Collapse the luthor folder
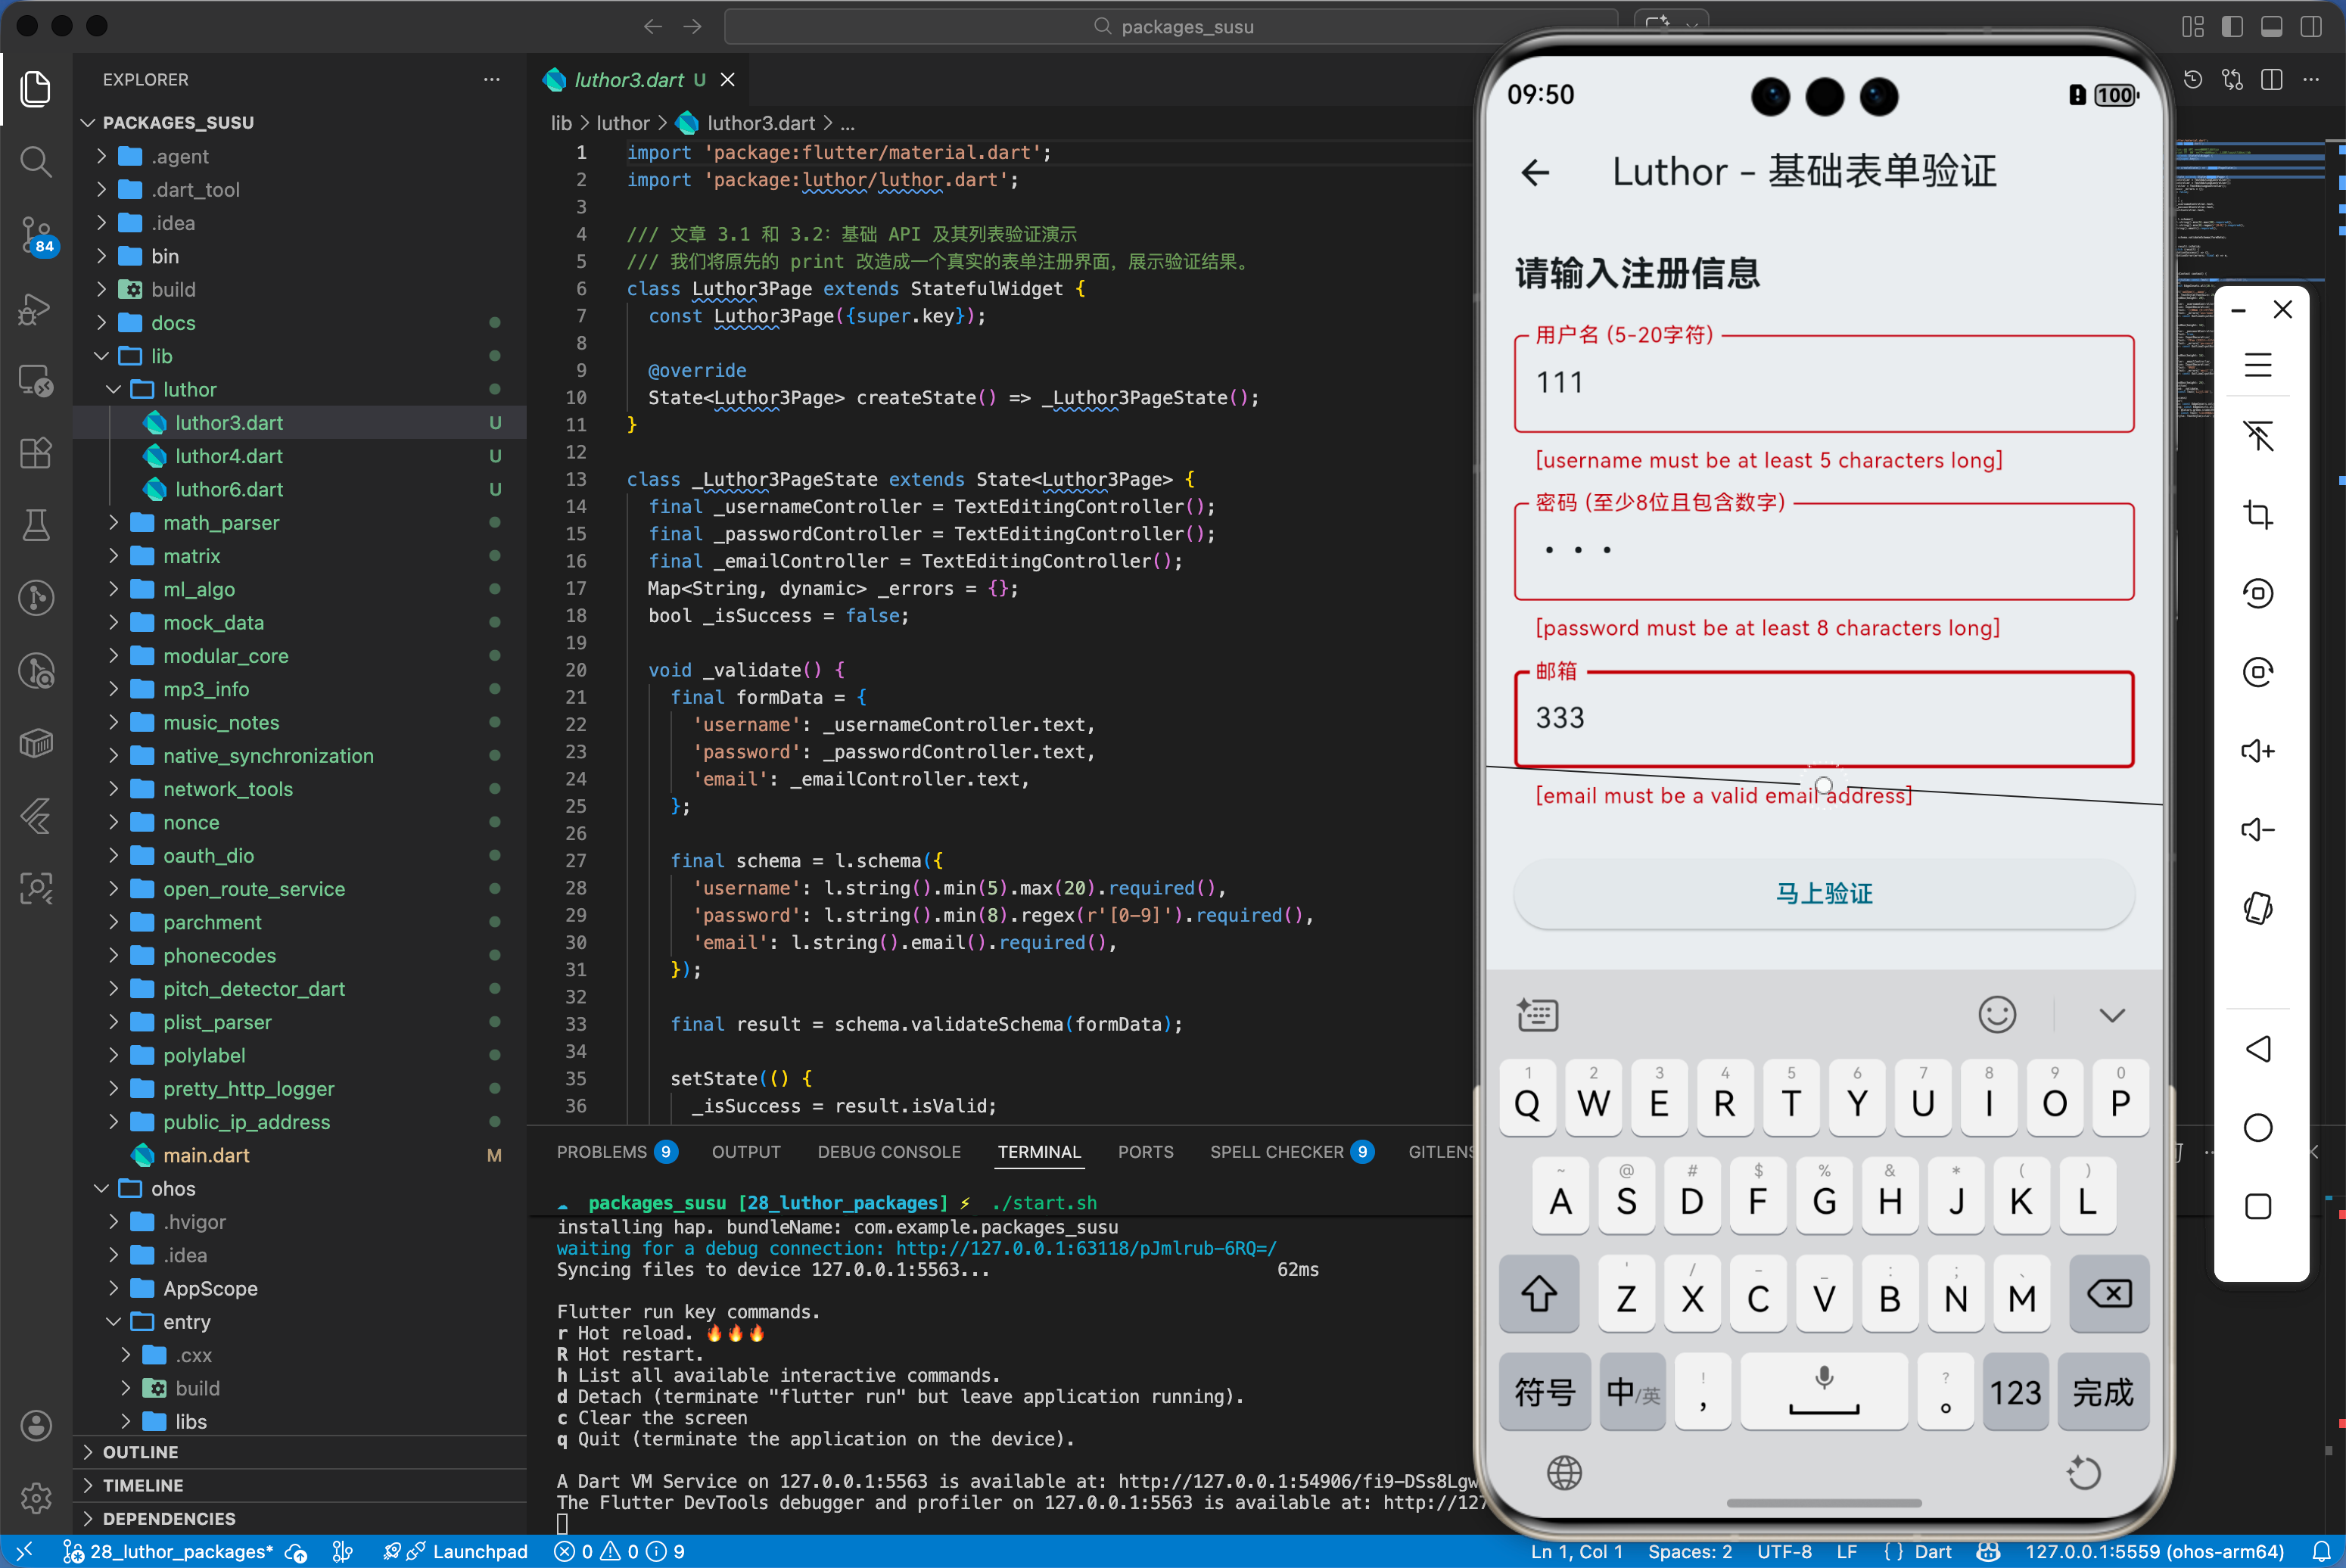The image size is (2346, 1568). click(189, 389)
